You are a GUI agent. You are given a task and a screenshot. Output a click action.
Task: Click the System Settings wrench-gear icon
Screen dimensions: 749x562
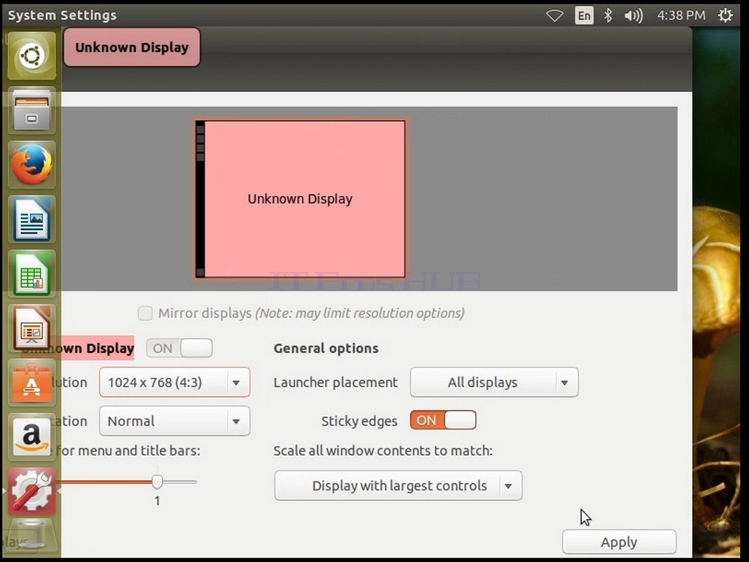coord(31,491)
